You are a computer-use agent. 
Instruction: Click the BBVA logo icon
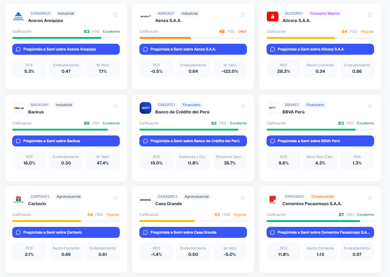(273, 108)
